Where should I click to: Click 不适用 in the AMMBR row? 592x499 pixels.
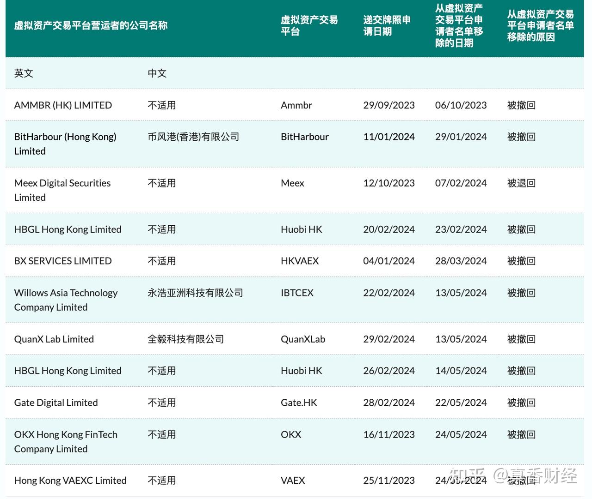point(162,105)
